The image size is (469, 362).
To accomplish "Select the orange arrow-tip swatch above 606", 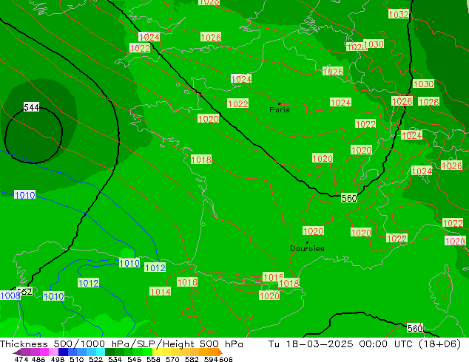I will [220, 352].
